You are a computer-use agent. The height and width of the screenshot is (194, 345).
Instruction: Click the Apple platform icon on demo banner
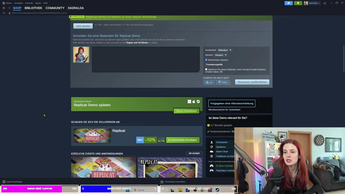194,102
